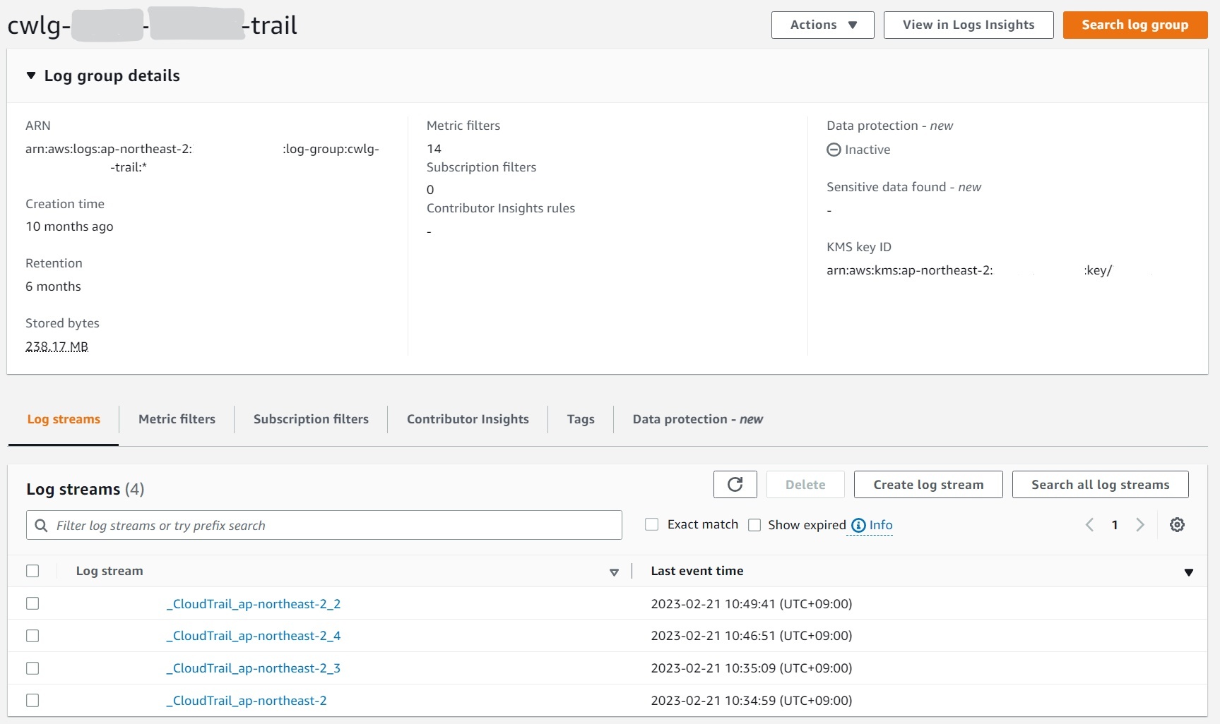Sort using the Log stream column arrow
The image size is (1220, 724).
614,572
